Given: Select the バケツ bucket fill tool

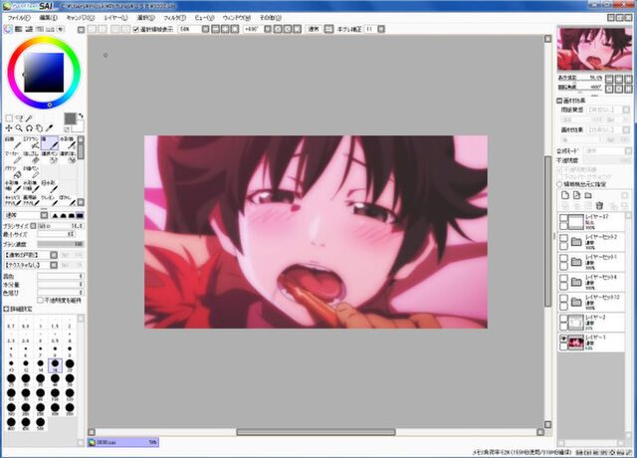Looking at the screenshot, I should [x=13, y=172].
